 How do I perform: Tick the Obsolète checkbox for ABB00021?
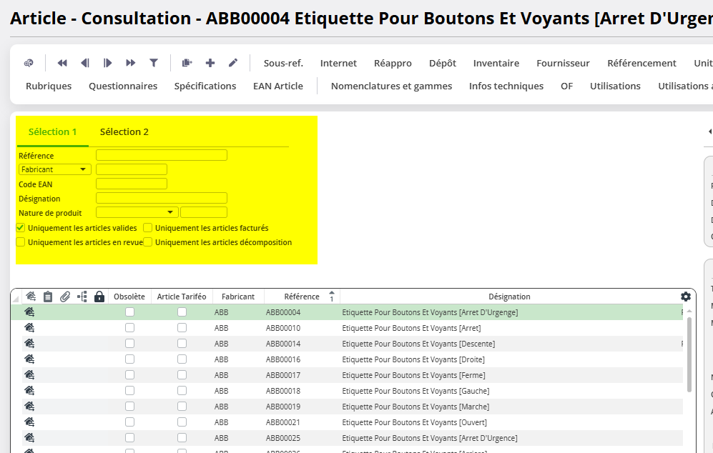(x=129, y=422)
